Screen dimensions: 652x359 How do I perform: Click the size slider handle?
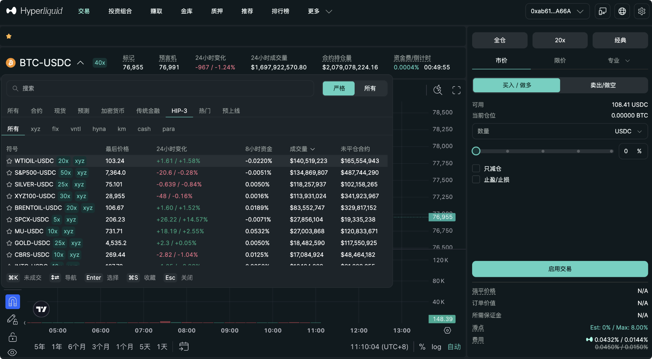tap(476, 151)
